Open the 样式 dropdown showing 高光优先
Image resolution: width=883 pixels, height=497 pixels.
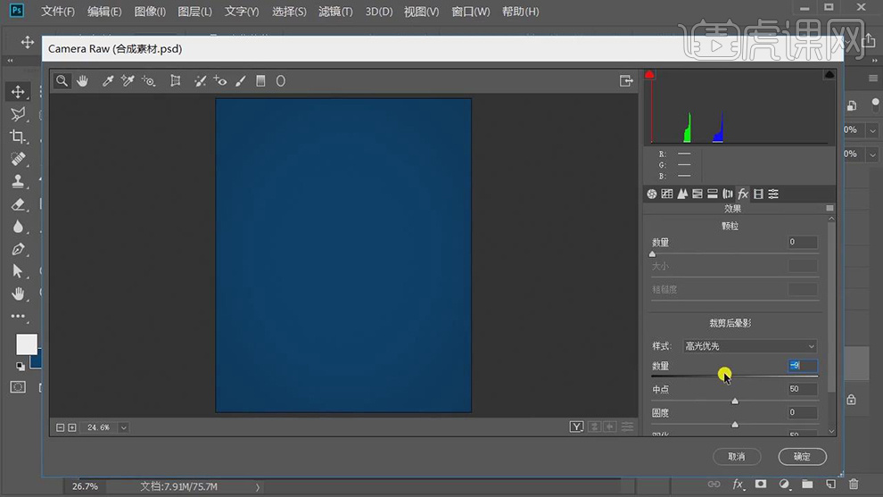click(x=749, y=346)
